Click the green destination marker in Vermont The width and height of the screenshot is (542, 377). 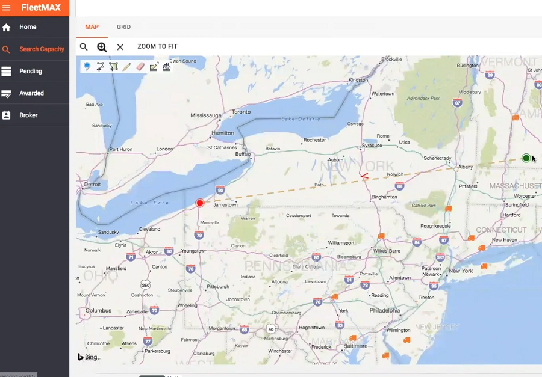click(526, 158)
